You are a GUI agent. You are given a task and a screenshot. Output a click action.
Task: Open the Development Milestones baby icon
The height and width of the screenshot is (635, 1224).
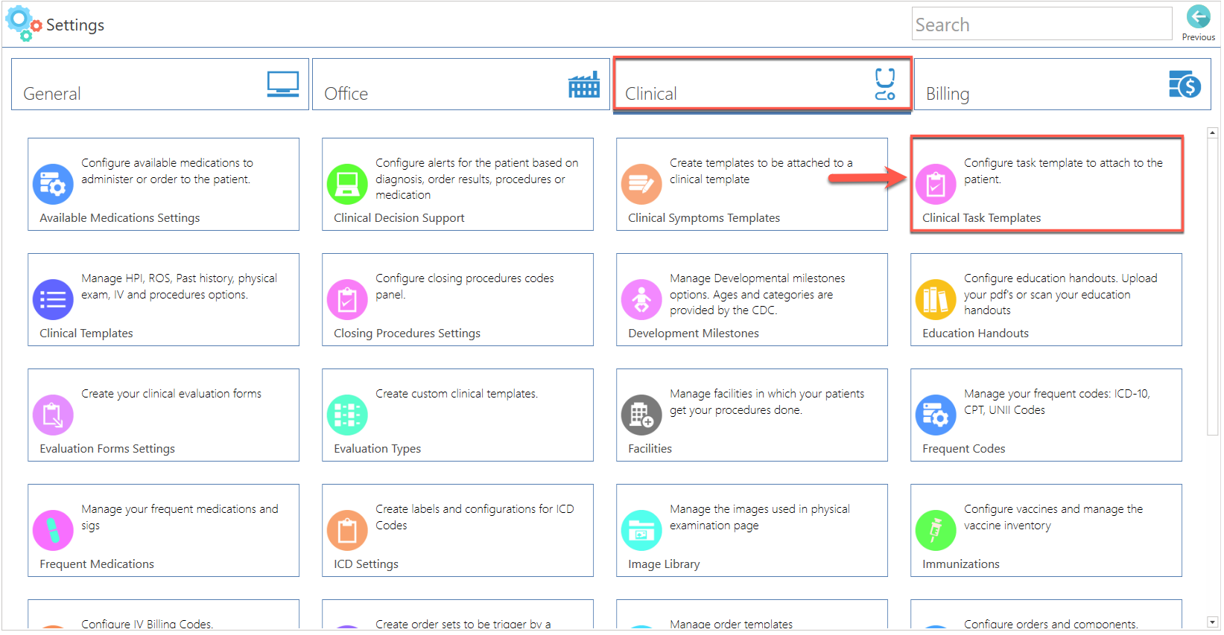click(x=641, y=299)
